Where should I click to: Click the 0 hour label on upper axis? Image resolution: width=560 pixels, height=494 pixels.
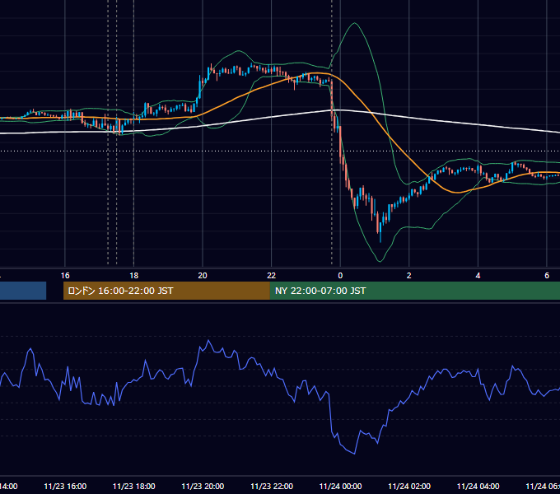tap(340, 276)
